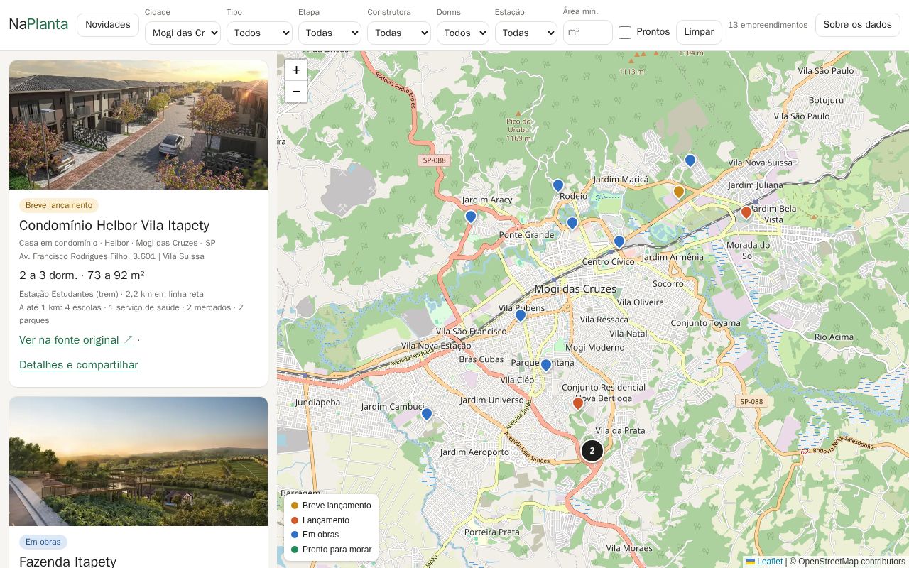Click the blue pin at Parque Santana
Screen dimensions: 909x568
coord(546,366)
